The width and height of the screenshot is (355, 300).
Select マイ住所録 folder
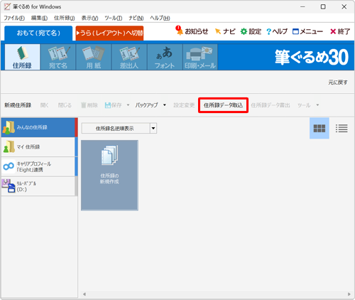pos(38,147)
